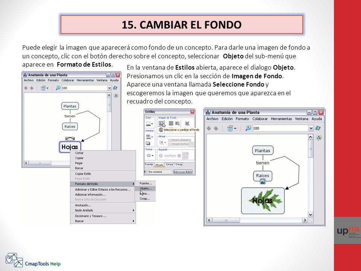This screenshot has height=271, width=361.
Task: Open the Forma shape dropdown in Estilos
Action: point(153,155)
